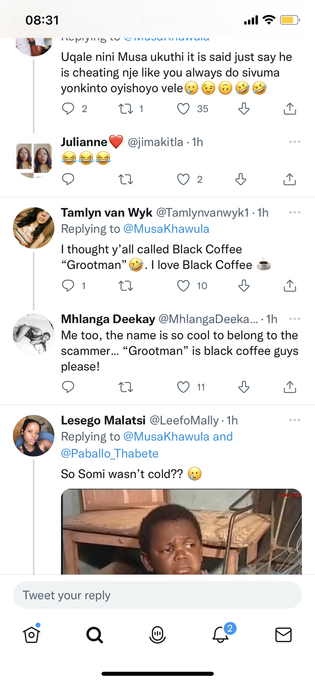Go to the Home tab in the bottom bar
The image size is (315, 682).
point(31,634)
